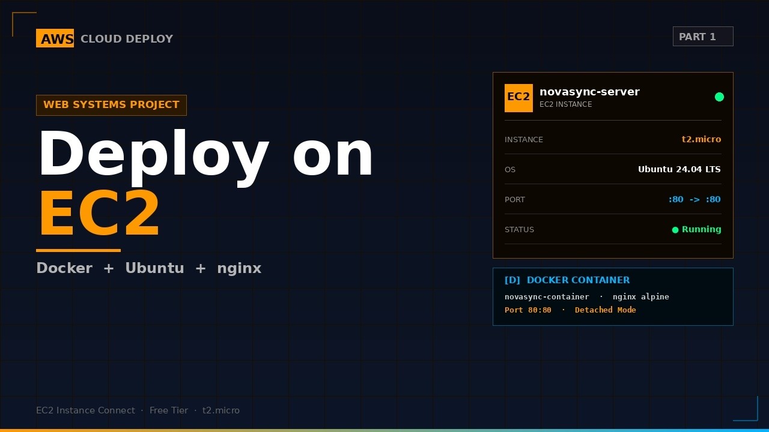Click the 'novasync-container · nginx alpine' line
This screenshot has height=432, width=769.
point(587,297)
